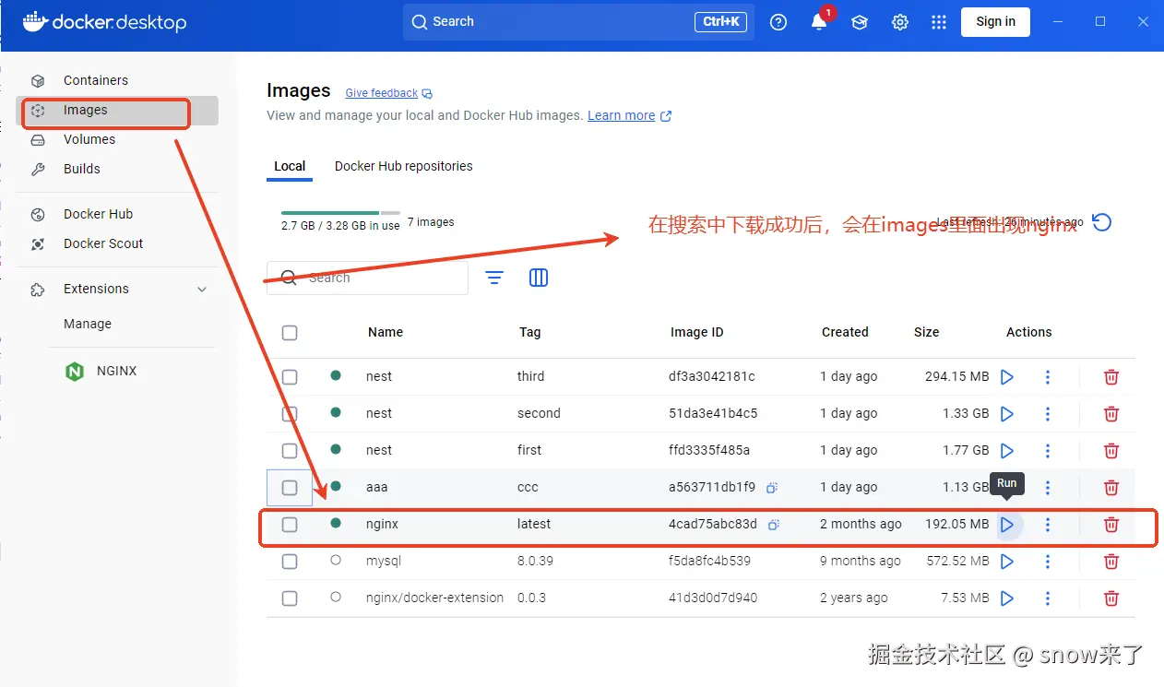Open Builds in the sidebar
The width and height of the screenshot is (1164, 687).
pos(117,169)
